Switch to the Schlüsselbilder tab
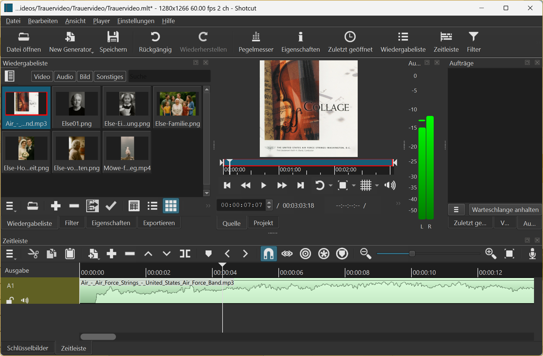The image size is (543, 356). (28, 348)
